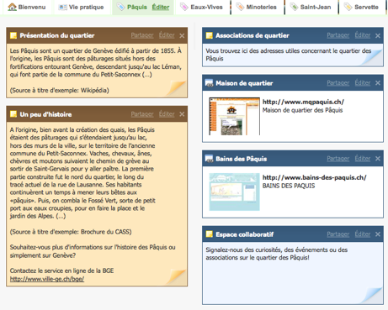
Task: Open the Servette tab
Action: [x=366, y=7]
